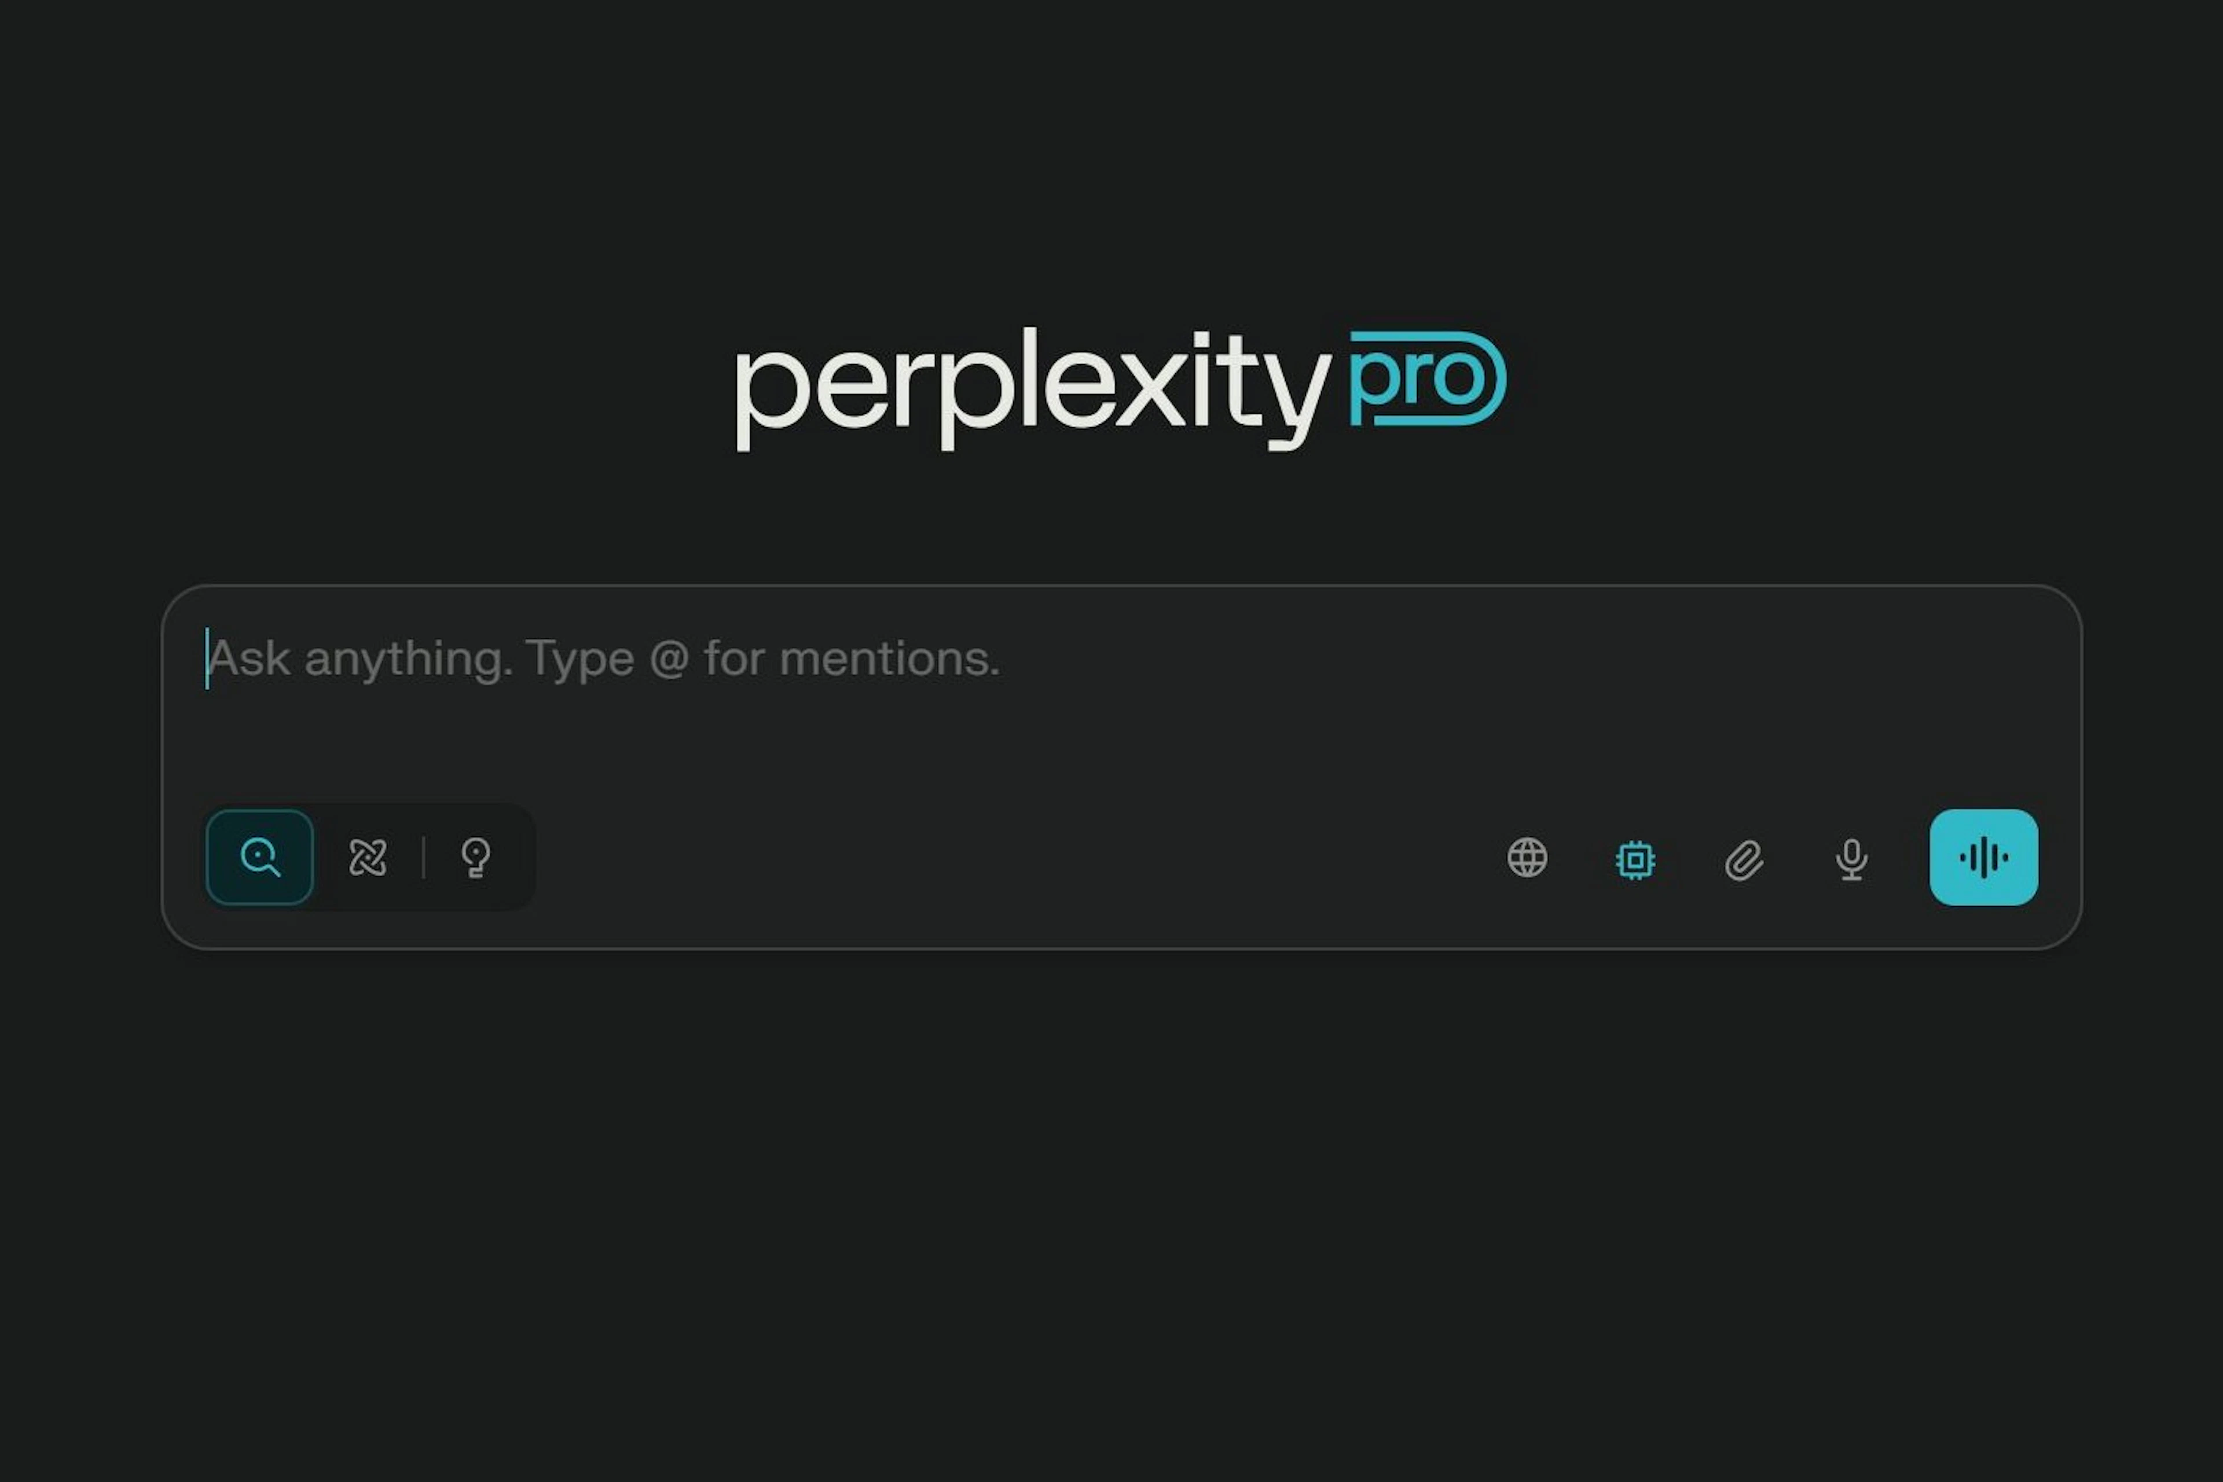2223x1482 pixels.
Task: Enable Labs mode via the lightbulb icon
Action: pos(476,857)
